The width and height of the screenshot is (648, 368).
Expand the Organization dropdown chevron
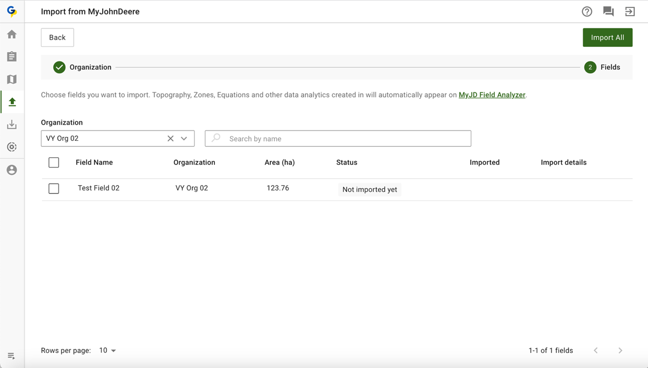(184, 139)
